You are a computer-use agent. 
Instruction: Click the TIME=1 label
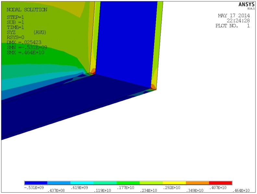[x=15, y=27]
